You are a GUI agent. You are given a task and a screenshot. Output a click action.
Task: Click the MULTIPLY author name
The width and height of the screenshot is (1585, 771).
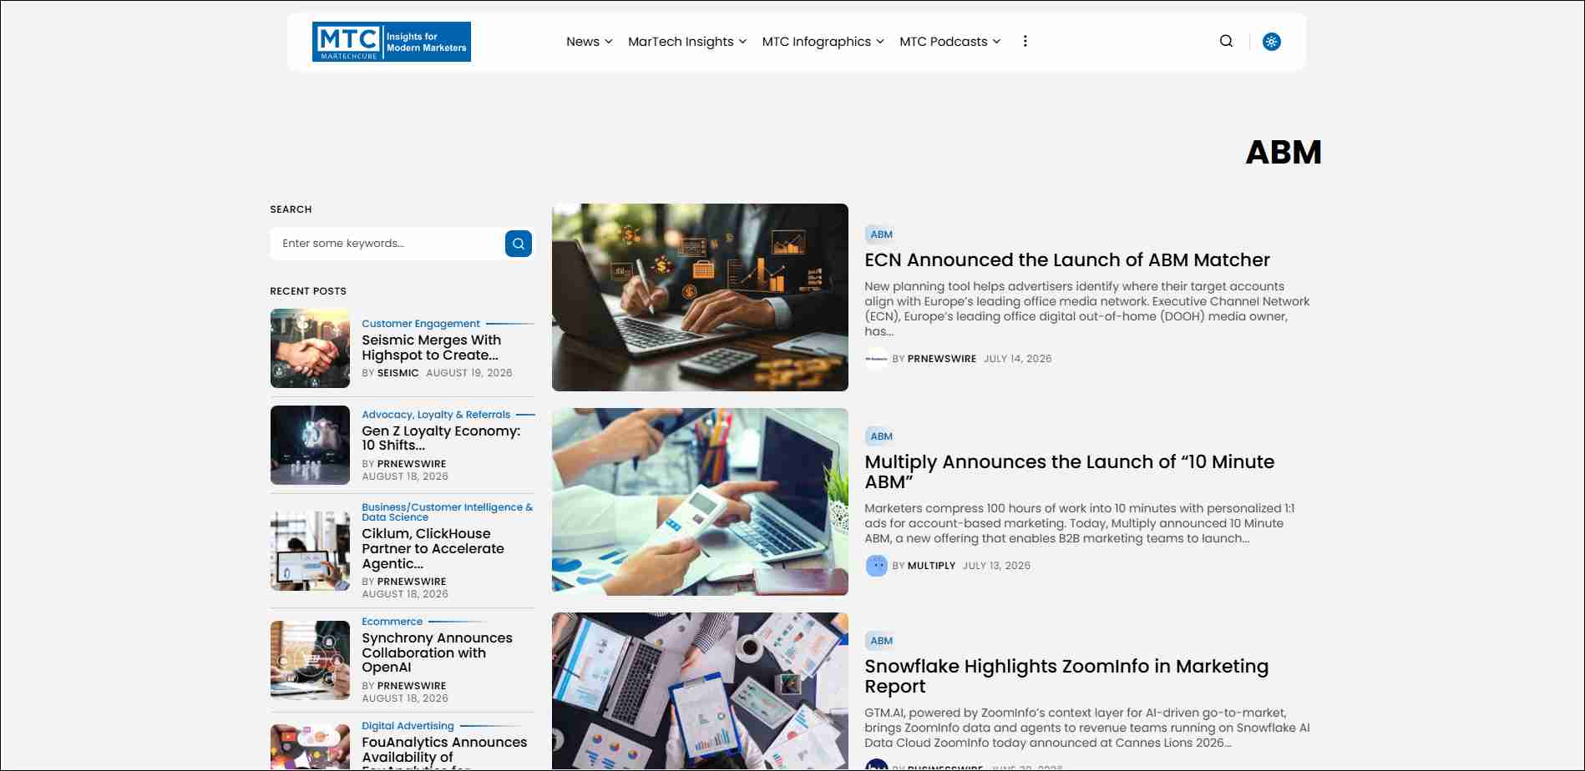coord(931,566)
